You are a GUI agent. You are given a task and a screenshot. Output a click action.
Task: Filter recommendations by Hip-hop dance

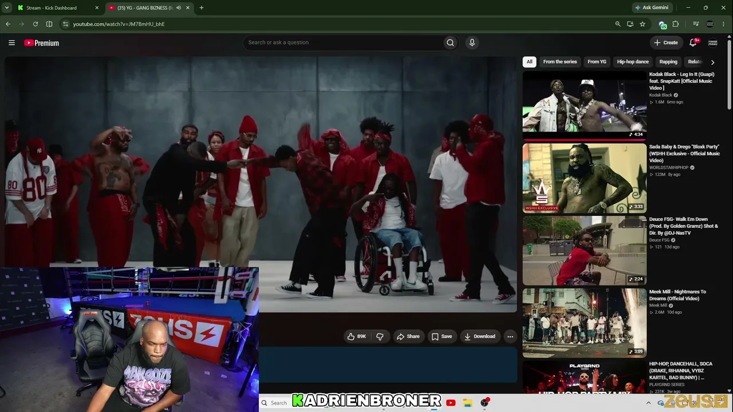click(633, 62)
